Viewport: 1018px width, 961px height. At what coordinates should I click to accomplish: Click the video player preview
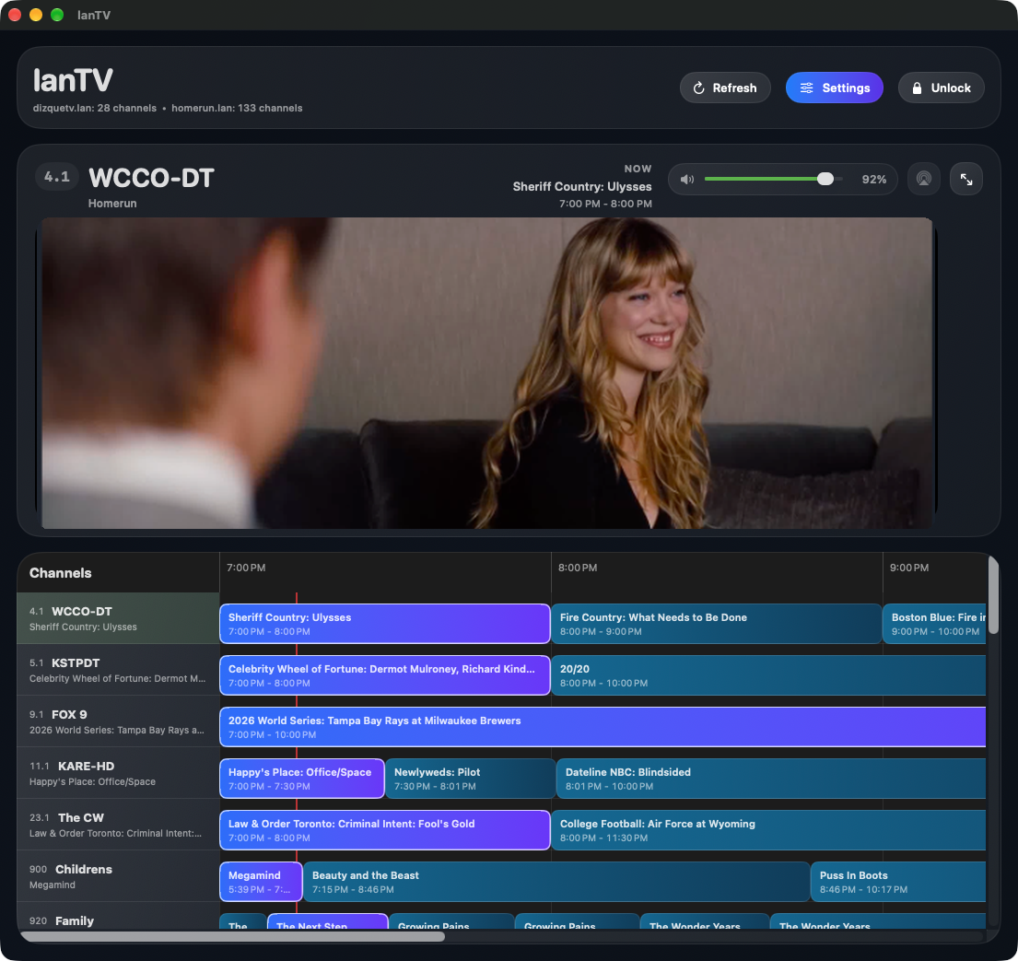coord(487,373)
